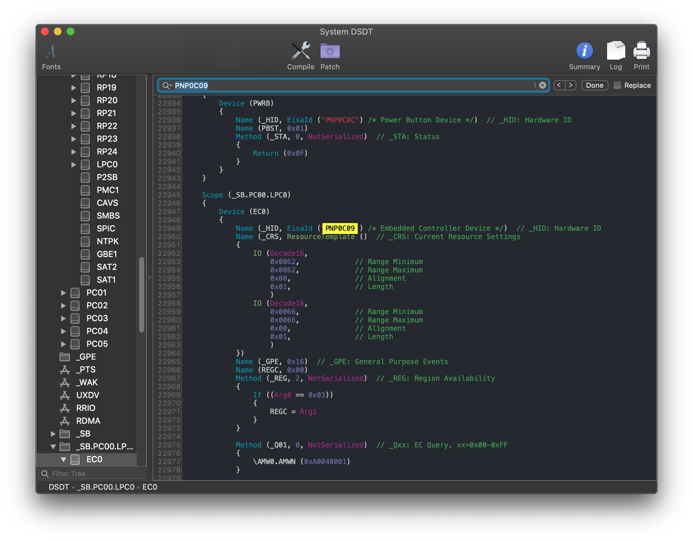Open the Patch folder icon
The width and height of the screenshot is (693, 541).
[x=330, y=51]
